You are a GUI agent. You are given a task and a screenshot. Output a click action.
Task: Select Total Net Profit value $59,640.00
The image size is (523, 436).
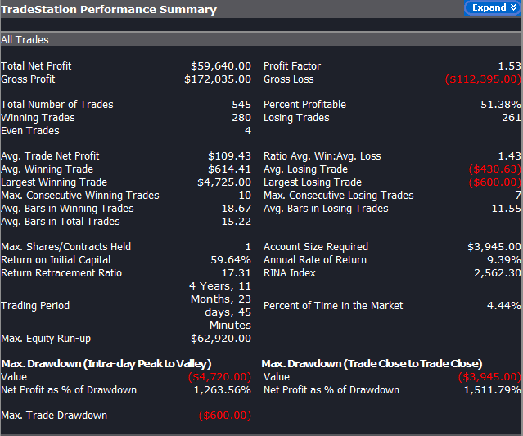click(x=221, y=66)
